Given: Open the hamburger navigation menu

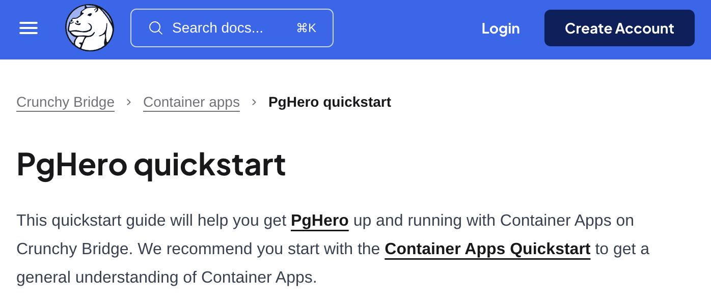Looking at the screenshot, I should click(x=29, y=28).
